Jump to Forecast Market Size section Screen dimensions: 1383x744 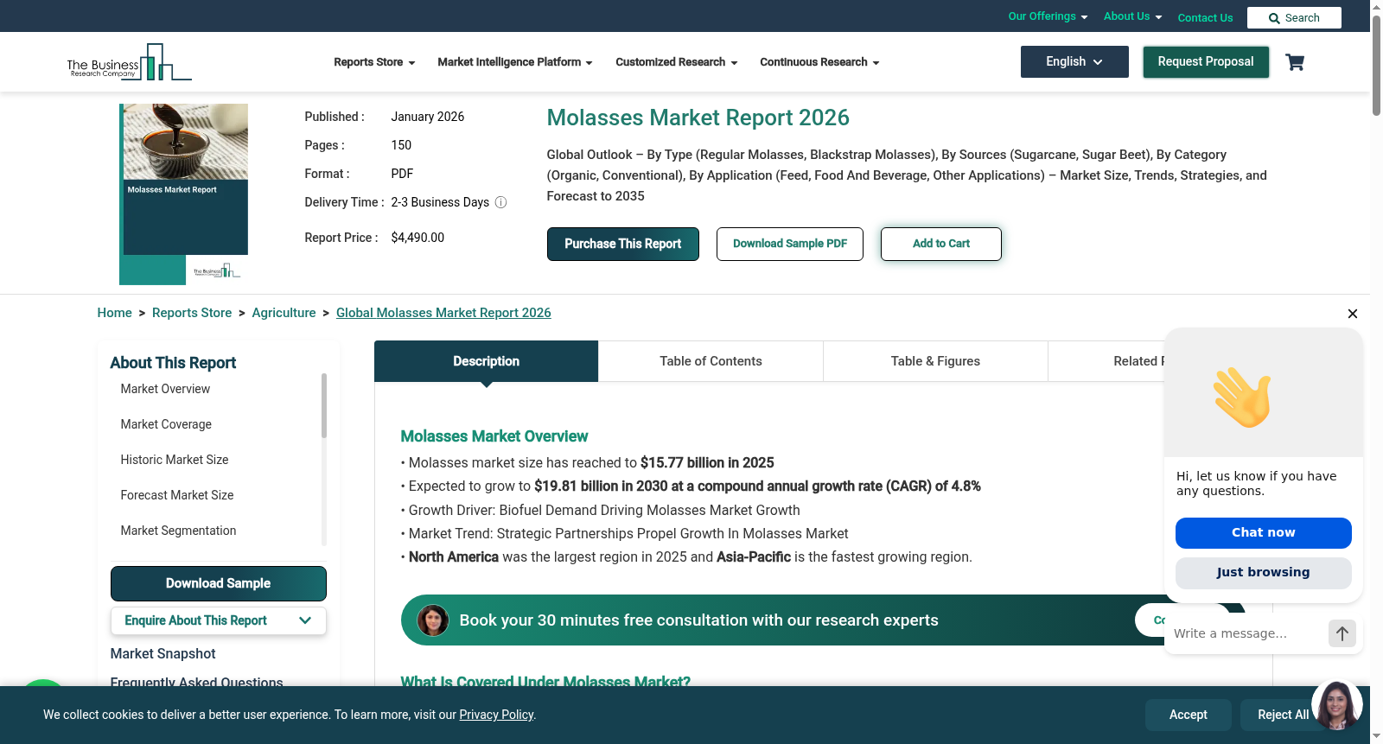click(177, 495)
